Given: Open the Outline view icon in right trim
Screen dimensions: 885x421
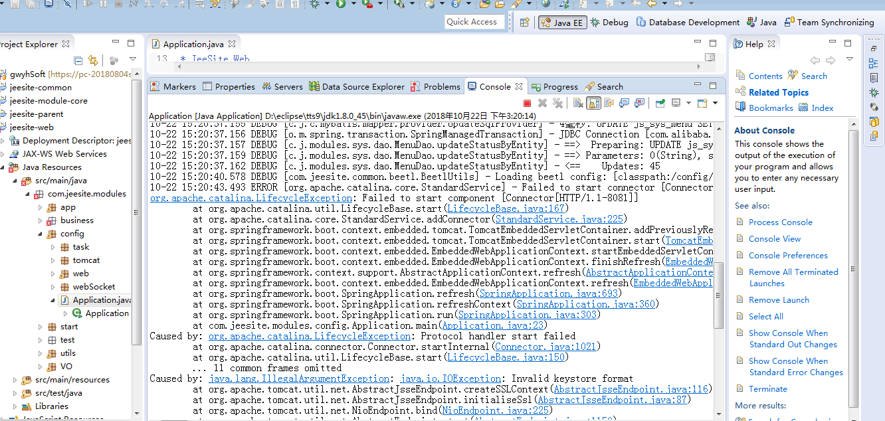Looking at the screenshot, I should [x=874, y=64].
